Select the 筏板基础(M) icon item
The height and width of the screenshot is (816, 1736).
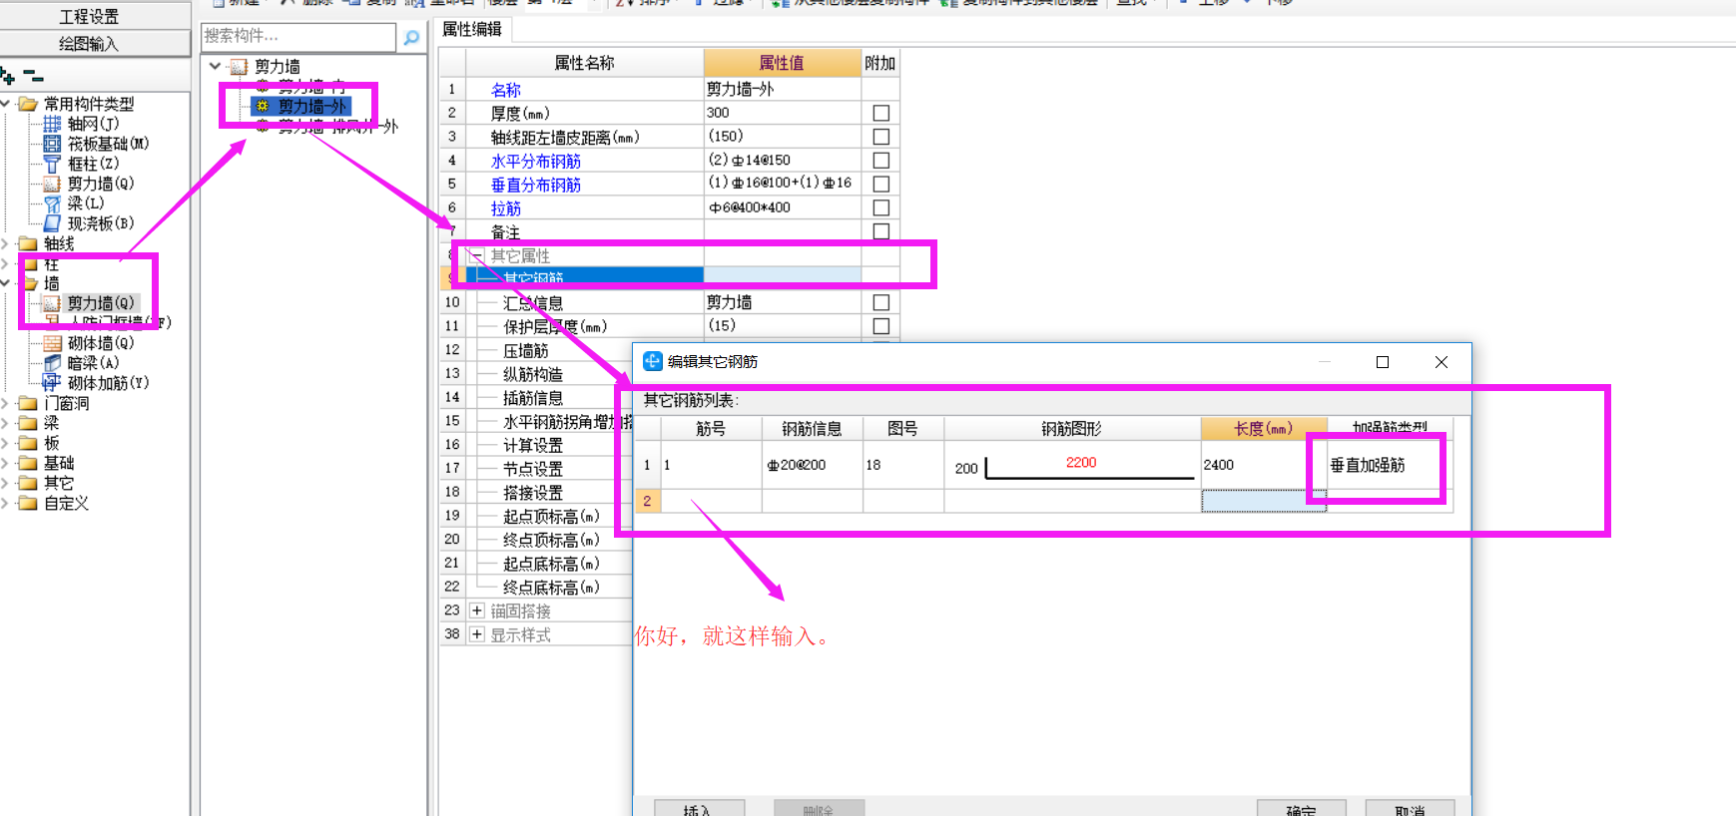coord(52,144)
